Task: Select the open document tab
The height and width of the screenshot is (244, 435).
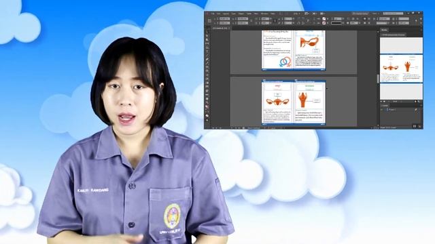Action: [x=220, y=28]
